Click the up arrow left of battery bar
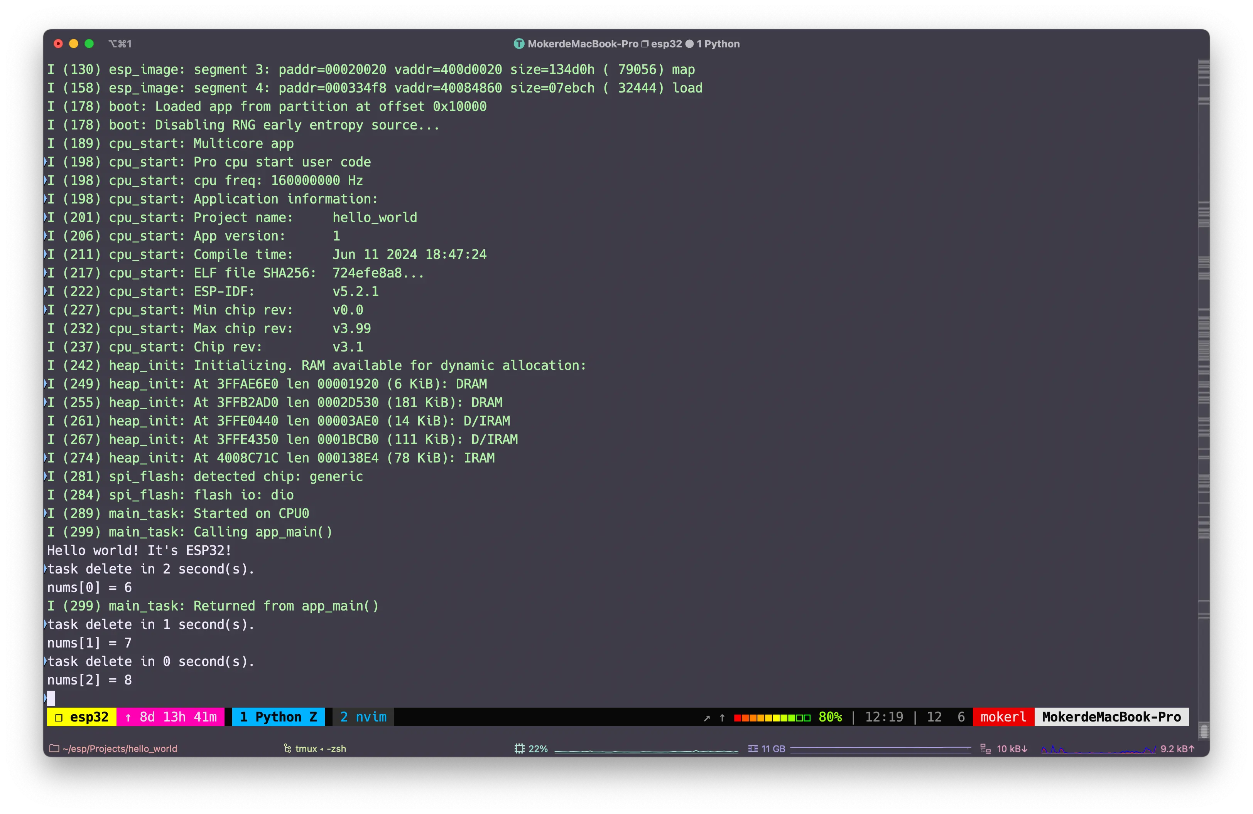The width and height of the screenshot is (1253, 814). point(722,718)
